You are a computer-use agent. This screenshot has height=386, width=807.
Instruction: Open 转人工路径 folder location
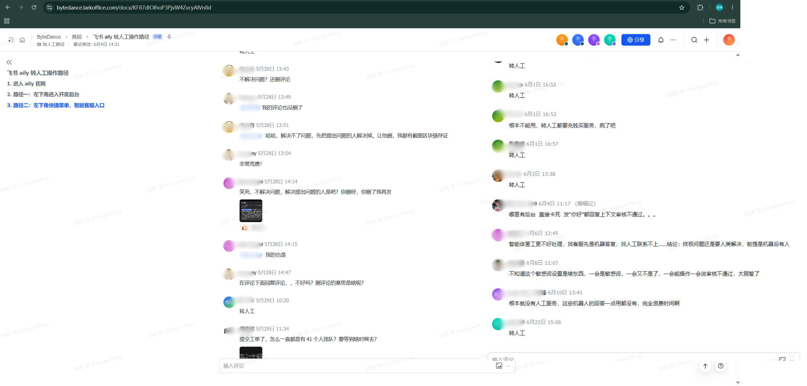[51, 44]
